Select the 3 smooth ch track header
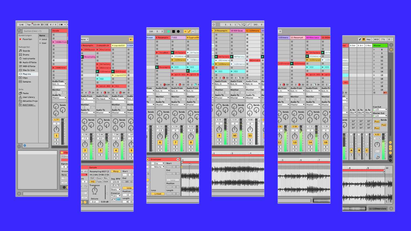411x231 pixels. click(x=103, y=45)
